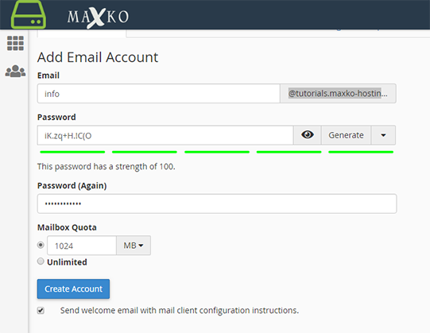Toggle password visibility eye icon

pyautogui.click(x=307, y=135)
